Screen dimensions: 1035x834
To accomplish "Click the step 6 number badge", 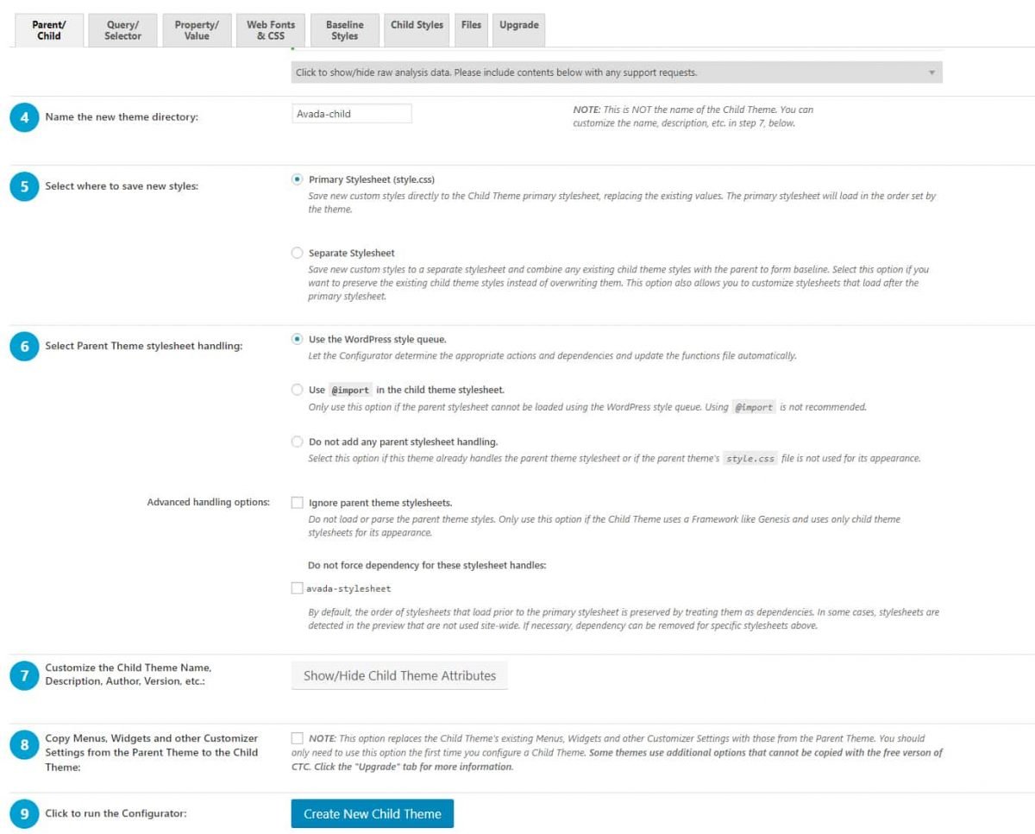I will click(24, 346).
